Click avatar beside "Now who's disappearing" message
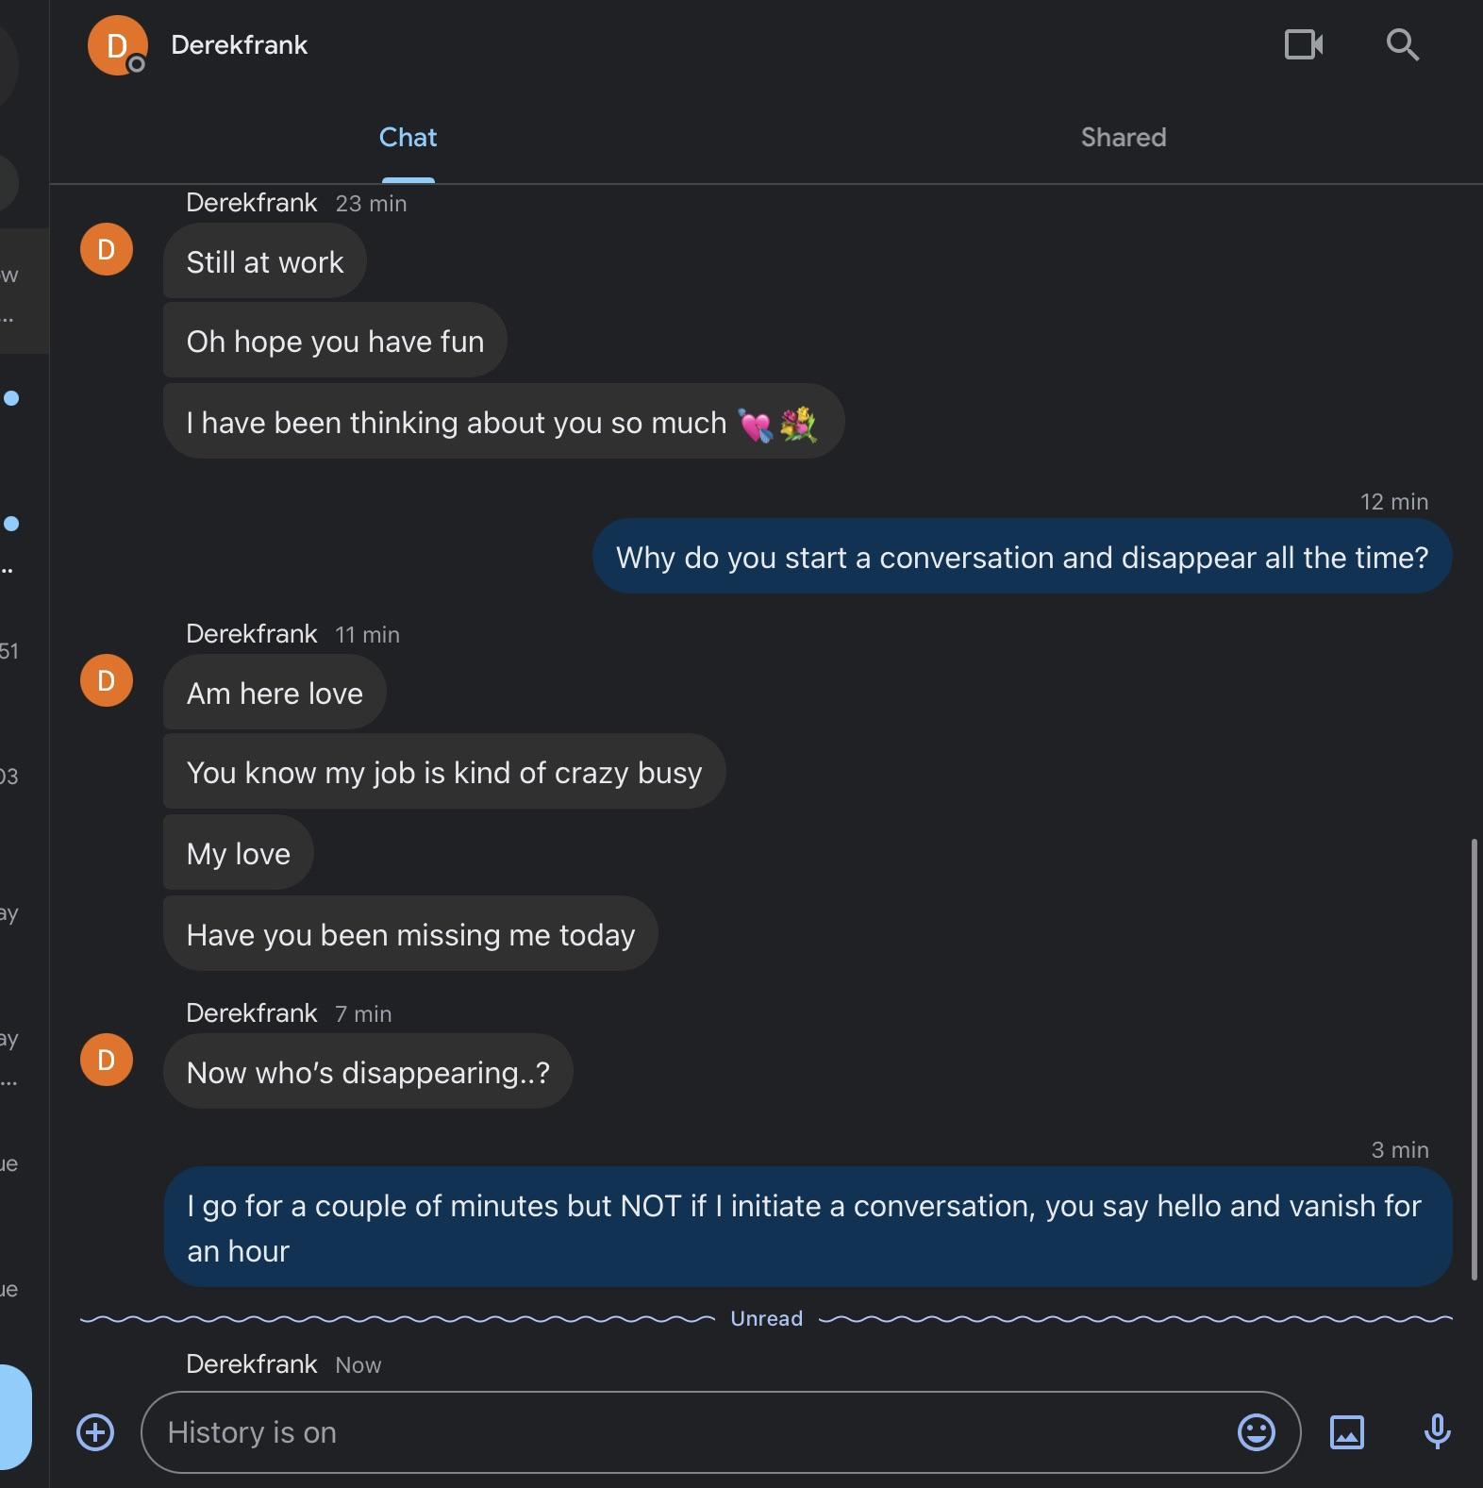The height and width of the screenshot is (1488, 1483). tap(107, 1060)
